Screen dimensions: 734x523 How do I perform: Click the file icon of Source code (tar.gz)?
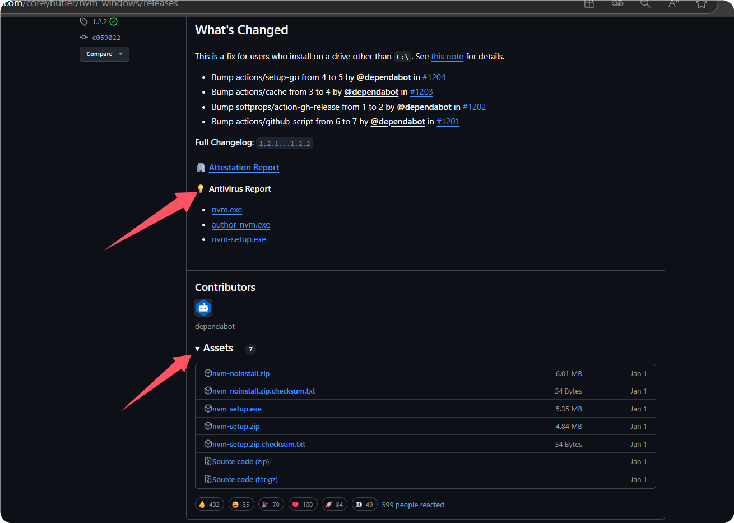pyautogui.click(x=208, y=479)
